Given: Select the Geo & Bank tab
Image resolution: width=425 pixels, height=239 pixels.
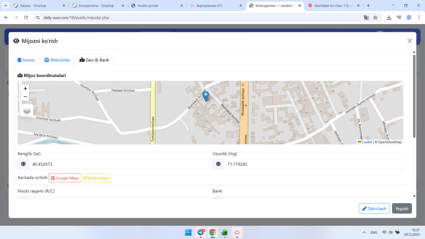Looking at the screenshot, I should coord(94,60).
